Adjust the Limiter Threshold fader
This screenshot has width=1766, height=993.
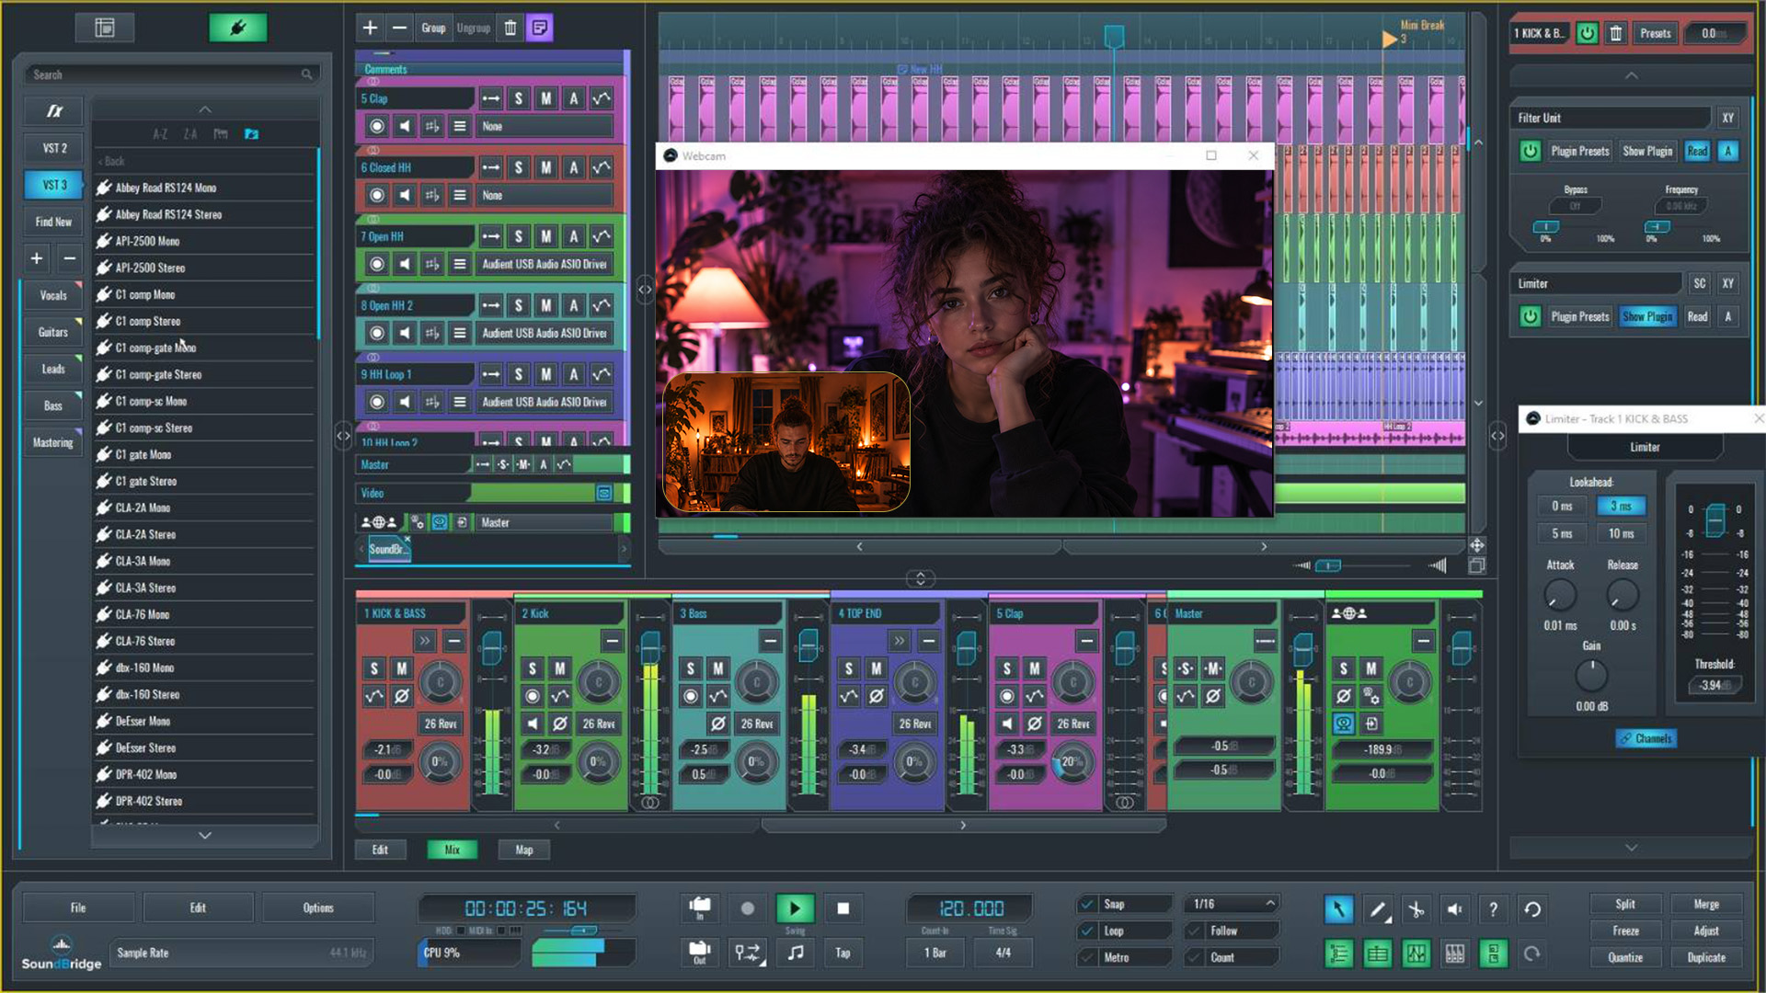click(x=1714, y=519)
